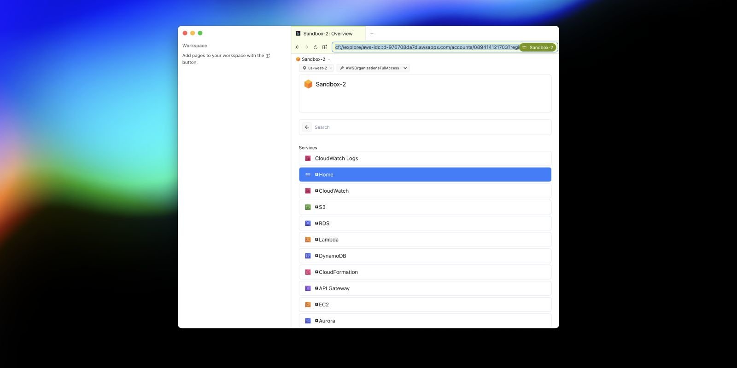Click the S3 bucket icon
This screenshot has height=368, width=737.
[308, 207]
